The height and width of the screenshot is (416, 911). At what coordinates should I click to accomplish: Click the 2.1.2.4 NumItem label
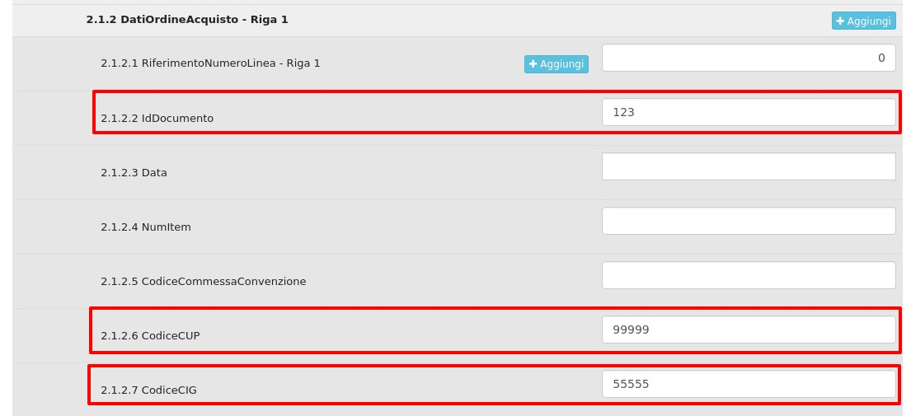tap(146, 227)
